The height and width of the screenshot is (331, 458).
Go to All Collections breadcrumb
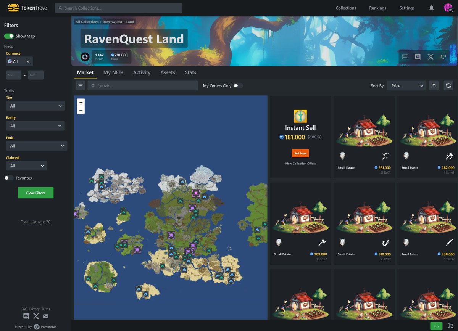pos(87,22)
